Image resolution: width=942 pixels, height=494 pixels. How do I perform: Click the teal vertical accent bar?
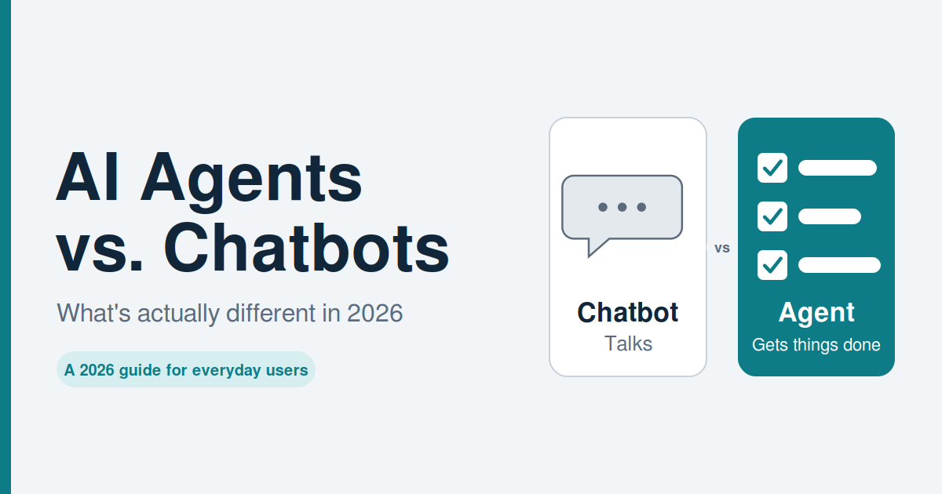tap(5, 247)
